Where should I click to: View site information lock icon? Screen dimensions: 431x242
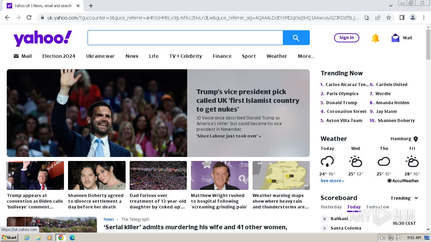[x=42, y=18]
